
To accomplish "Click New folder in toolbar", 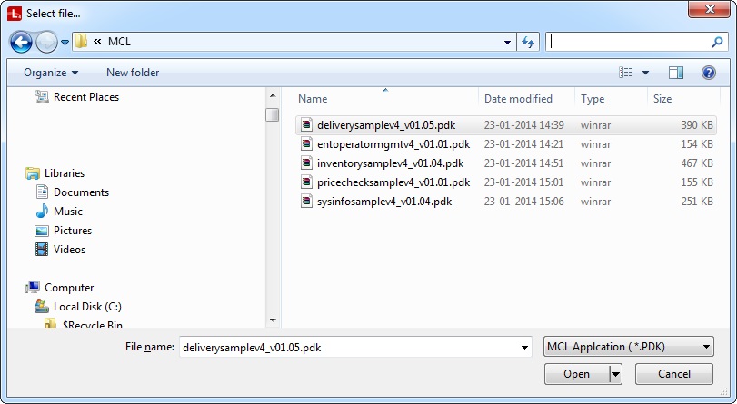I will pos(133,73).
